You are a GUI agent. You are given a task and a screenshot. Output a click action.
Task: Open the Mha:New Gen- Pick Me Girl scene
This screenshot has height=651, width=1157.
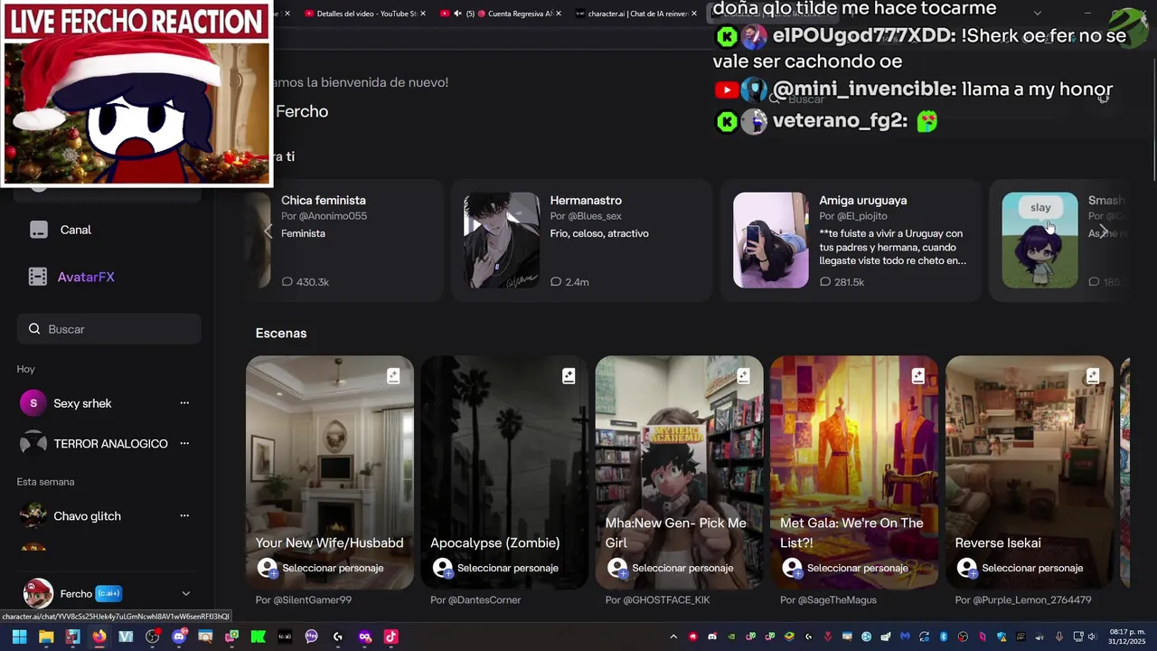[680, 473]
